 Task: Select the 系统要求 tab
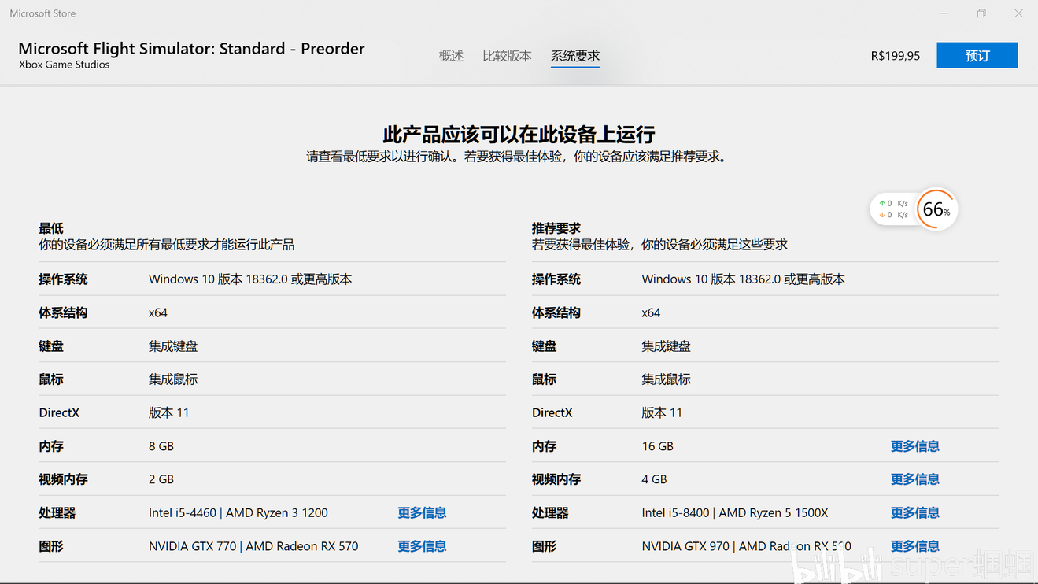click(575, 56)
